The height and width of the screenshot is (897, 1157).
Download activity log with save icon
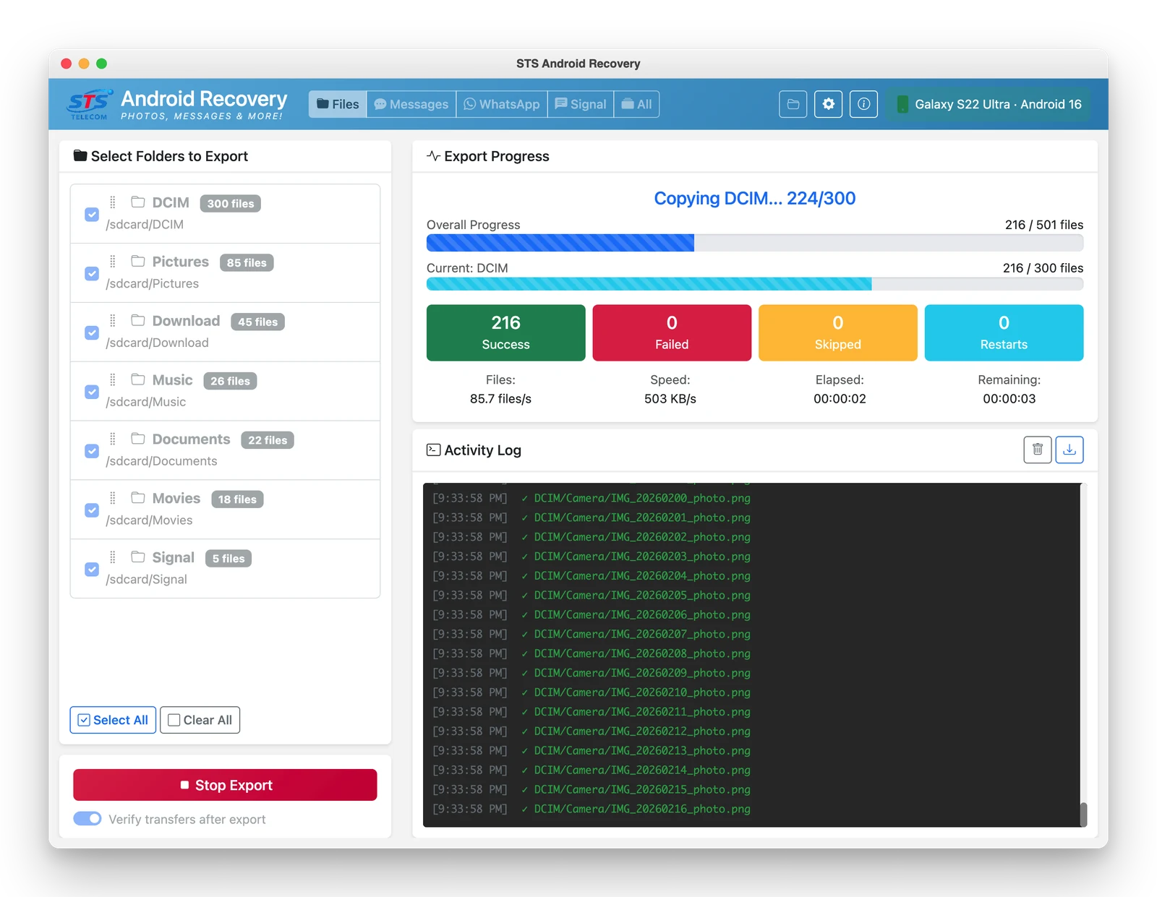(x=1070, y=450)
